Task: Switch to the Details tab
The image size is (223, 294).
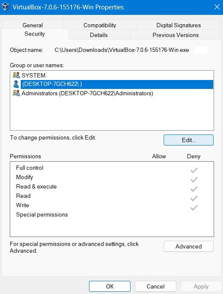Action: click(x=99, y=35)
